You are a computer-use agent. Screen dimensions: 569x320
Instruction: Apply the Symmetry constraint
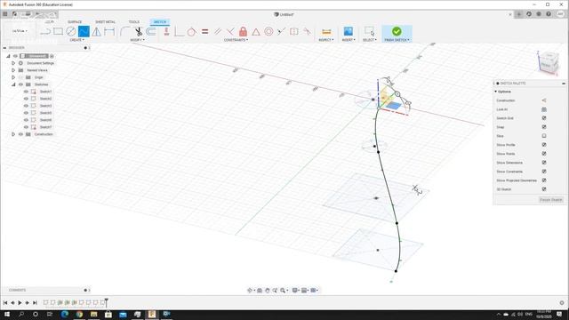click(294, 32)
